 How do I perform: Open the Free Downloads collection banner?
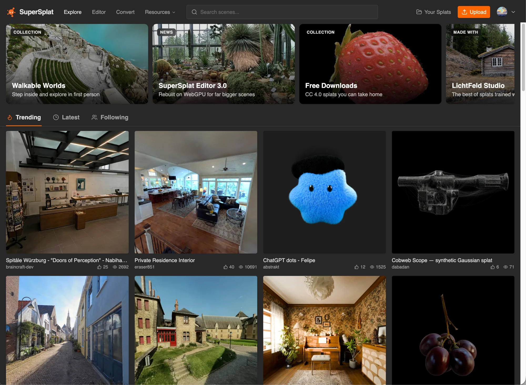click(x=370, y=64)
